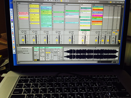Click track 2 Send A knob

pyautogui.click(x=33, y=32)
